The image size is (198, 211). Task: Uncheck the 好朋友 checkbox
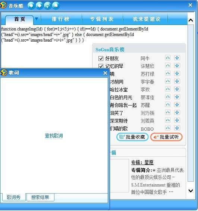pyautogui.click(x=101, y=59)
